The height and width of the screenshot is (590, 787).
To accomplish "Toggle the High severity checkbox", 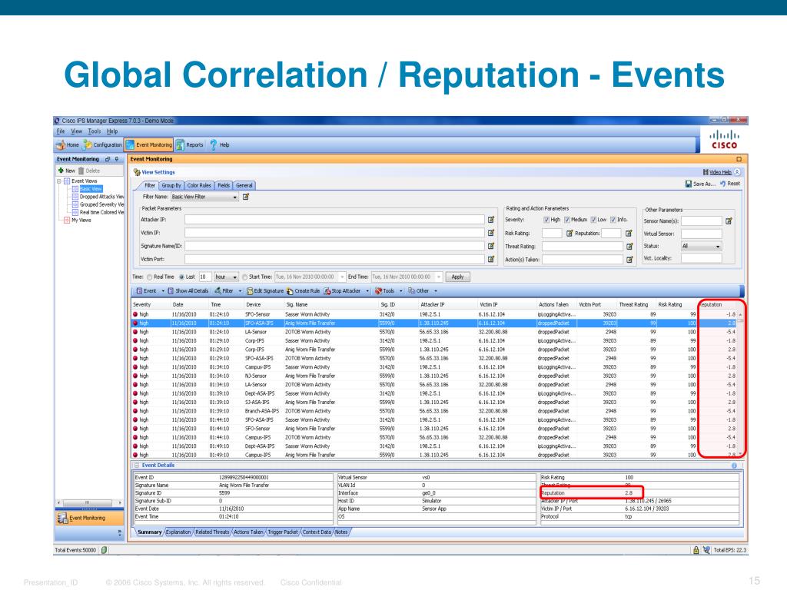I will point(546,220).
